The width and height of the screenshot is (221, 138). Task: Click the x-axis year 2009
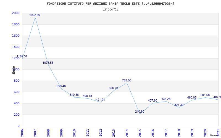point(61,133)
